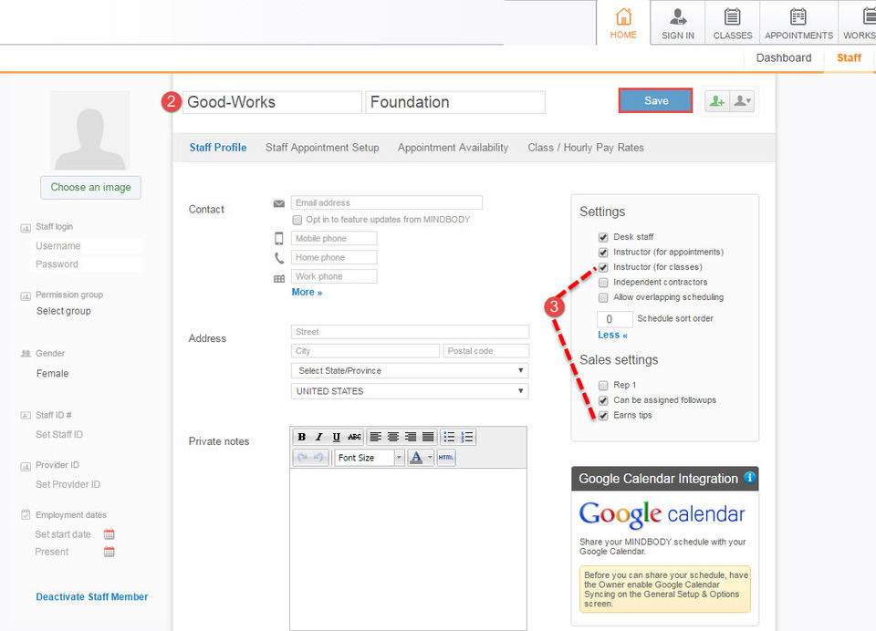This screenshot has width=876, height=631.
Task: Align notes text right
Action: coord(410,437)
